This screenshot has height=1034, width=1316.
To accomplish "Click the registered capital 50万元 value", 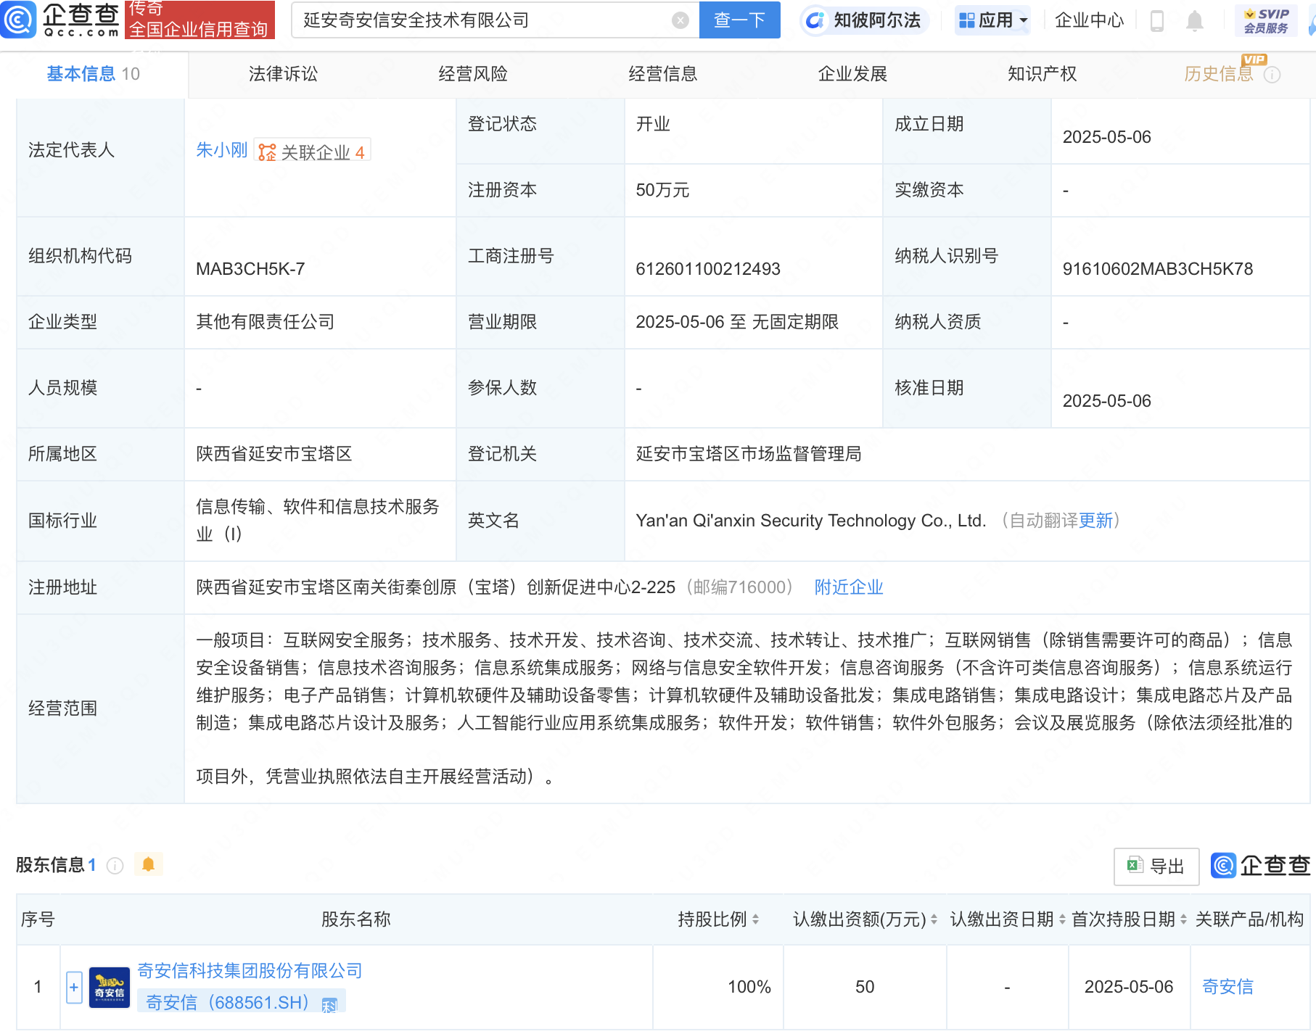I will click(x=662, y=190).
